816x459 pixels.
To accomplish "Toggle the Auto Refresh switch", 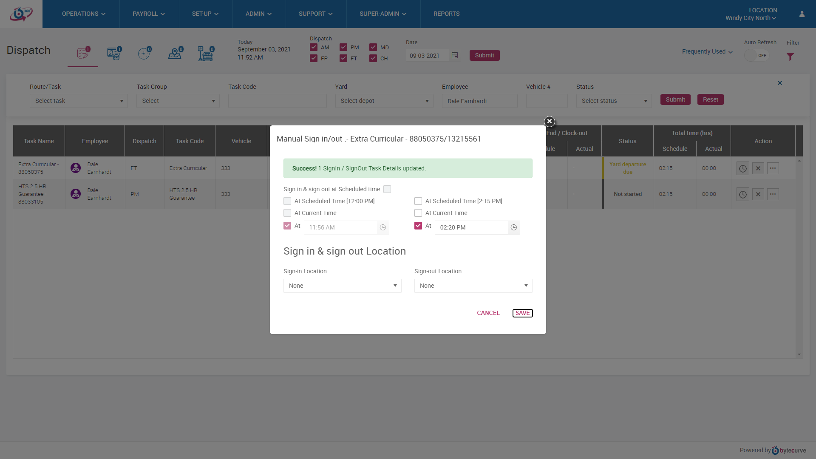I will point(756,56).
